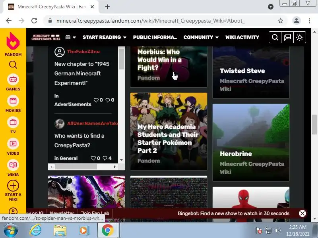Expand the Community menu
This screenshot has height=238, width=318.
(201, 37)
